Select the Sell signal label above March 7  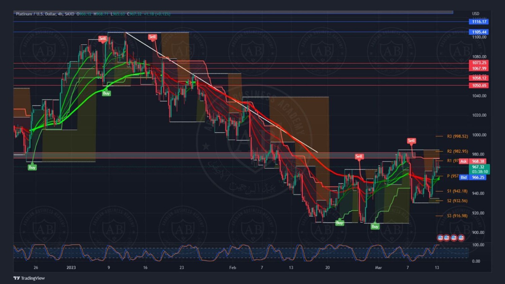411,141
